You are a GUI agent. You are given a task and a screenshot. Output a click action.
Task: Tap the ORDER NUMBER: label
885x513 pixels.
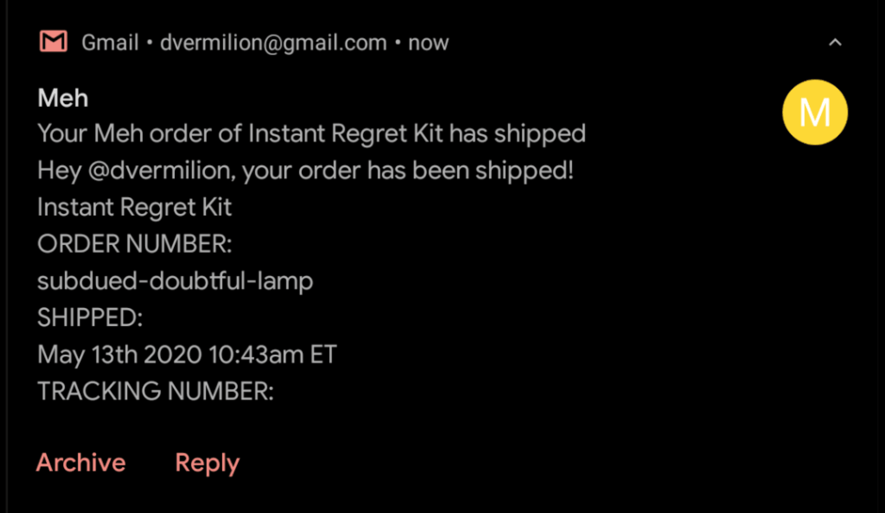pos(134,244)
